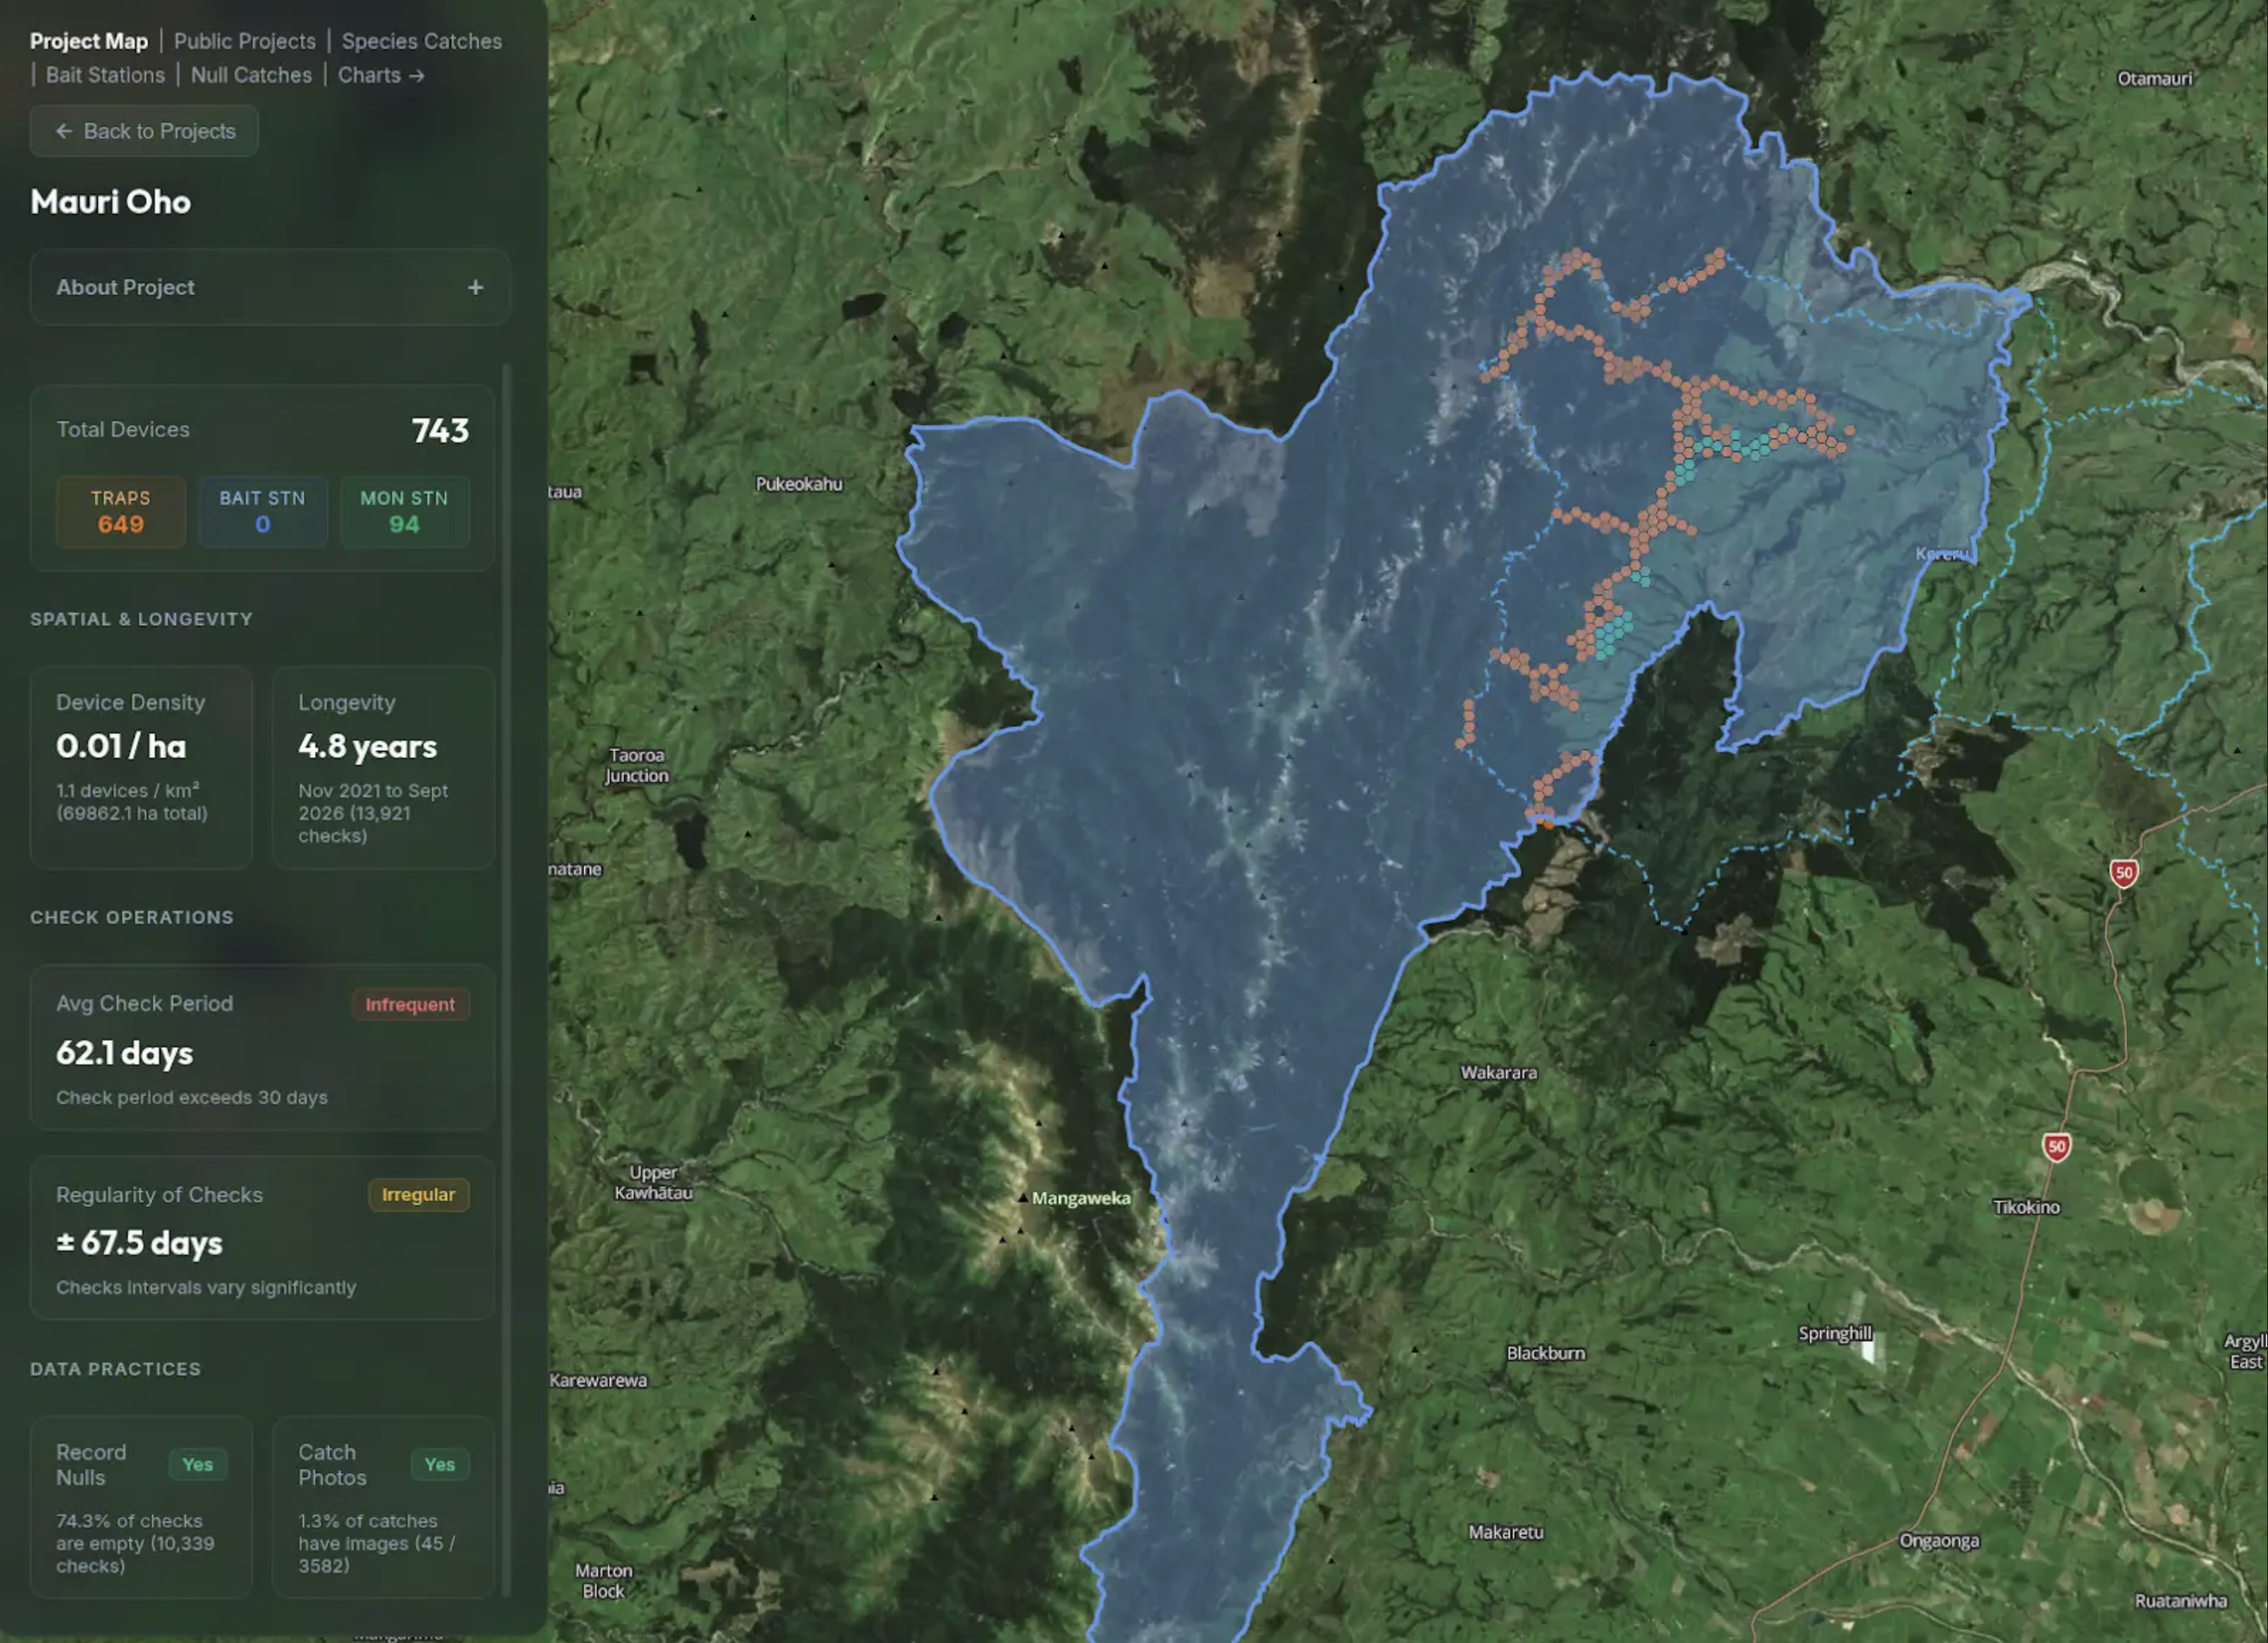Click the upper highway 50 shield
This screenshot has width=2268, height=1643.
(2124, 873)
